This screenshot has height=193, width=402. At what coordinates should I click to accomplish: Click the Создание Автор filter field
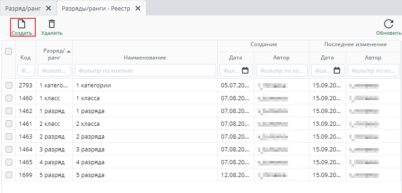(281, 70)
